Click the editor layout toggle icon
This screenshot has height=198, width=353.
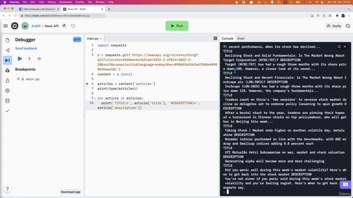pyautogui.click(x=215, y=38)
